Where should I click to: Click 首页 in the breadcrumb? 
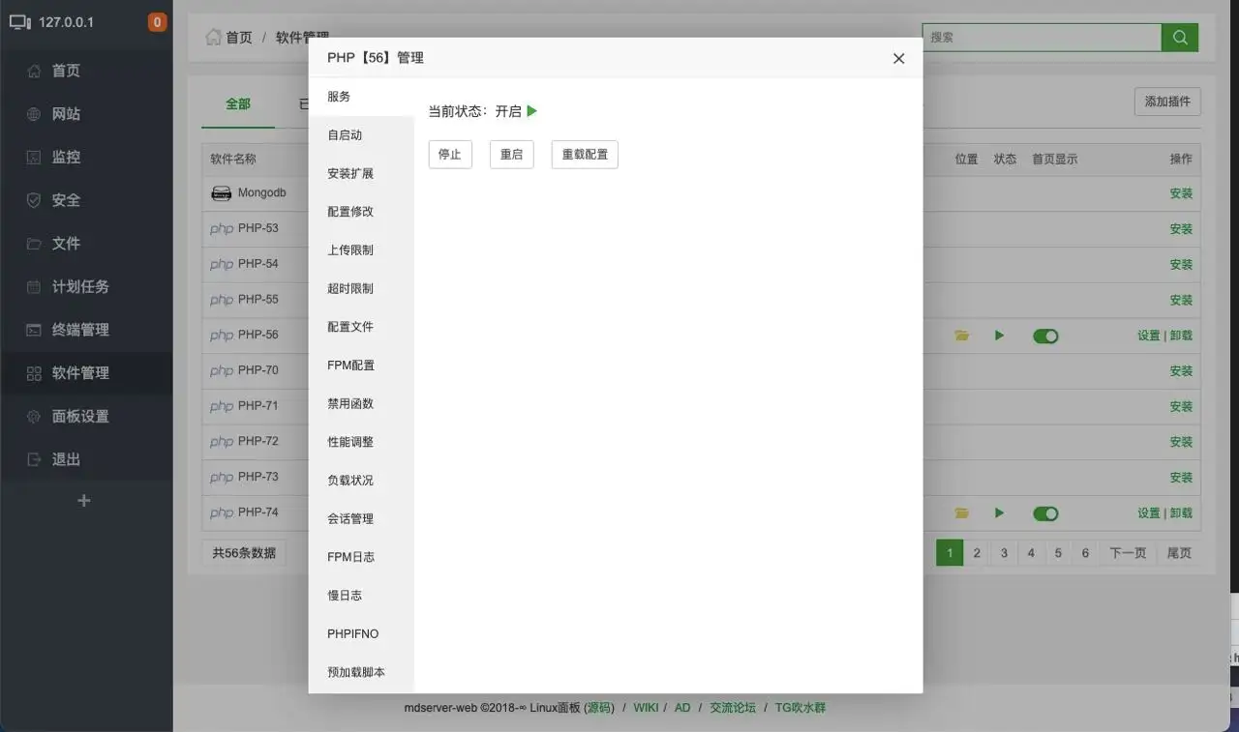pos(239,37)
